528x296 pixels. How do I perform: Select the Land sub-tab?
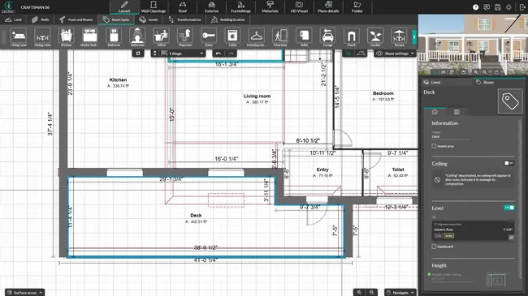tap(14, 19)
